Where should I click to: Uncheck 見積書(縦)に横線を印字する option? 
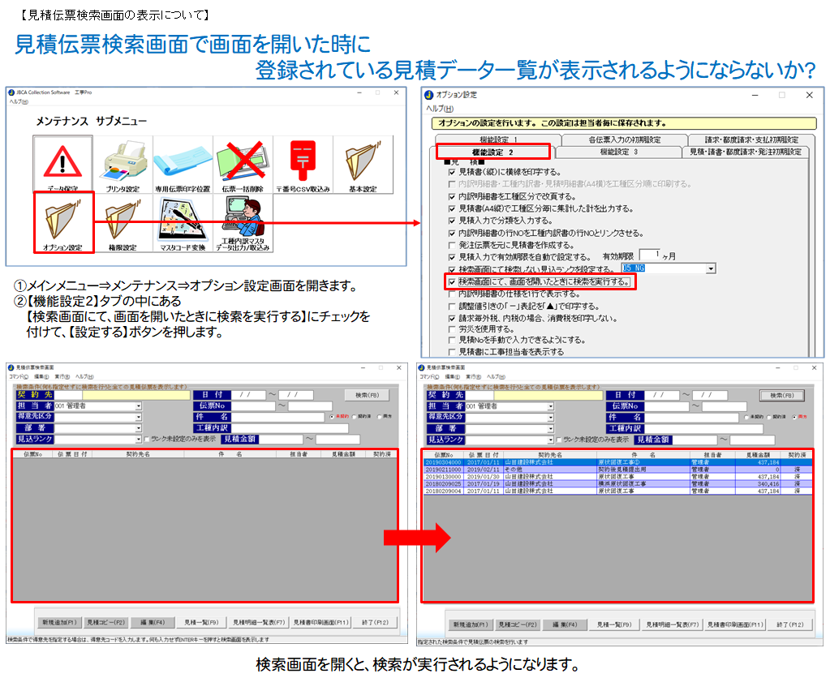coord(452,173)
